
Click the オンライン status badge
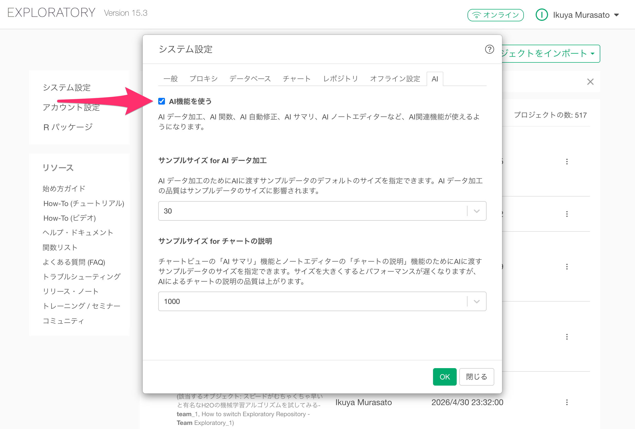(x=495, y=15)
